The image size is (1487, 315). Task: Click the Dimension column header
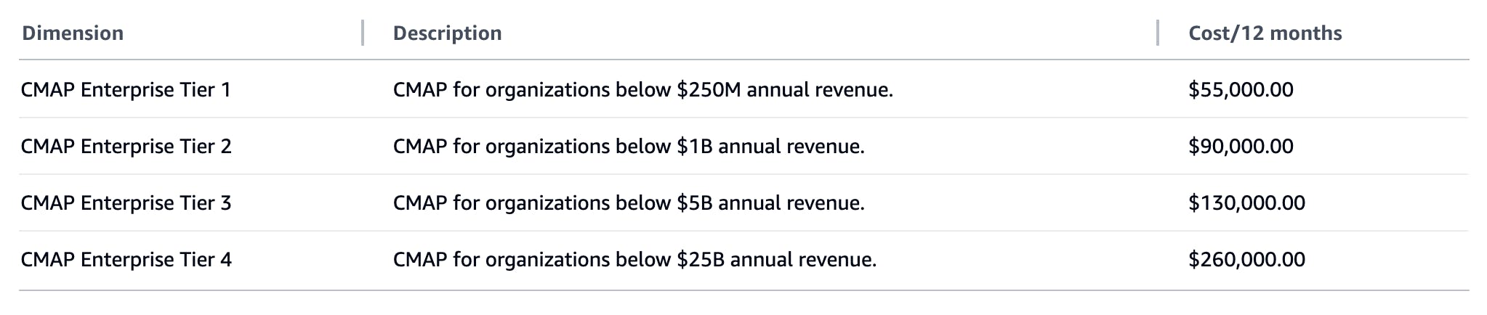(x=73, y=33)
